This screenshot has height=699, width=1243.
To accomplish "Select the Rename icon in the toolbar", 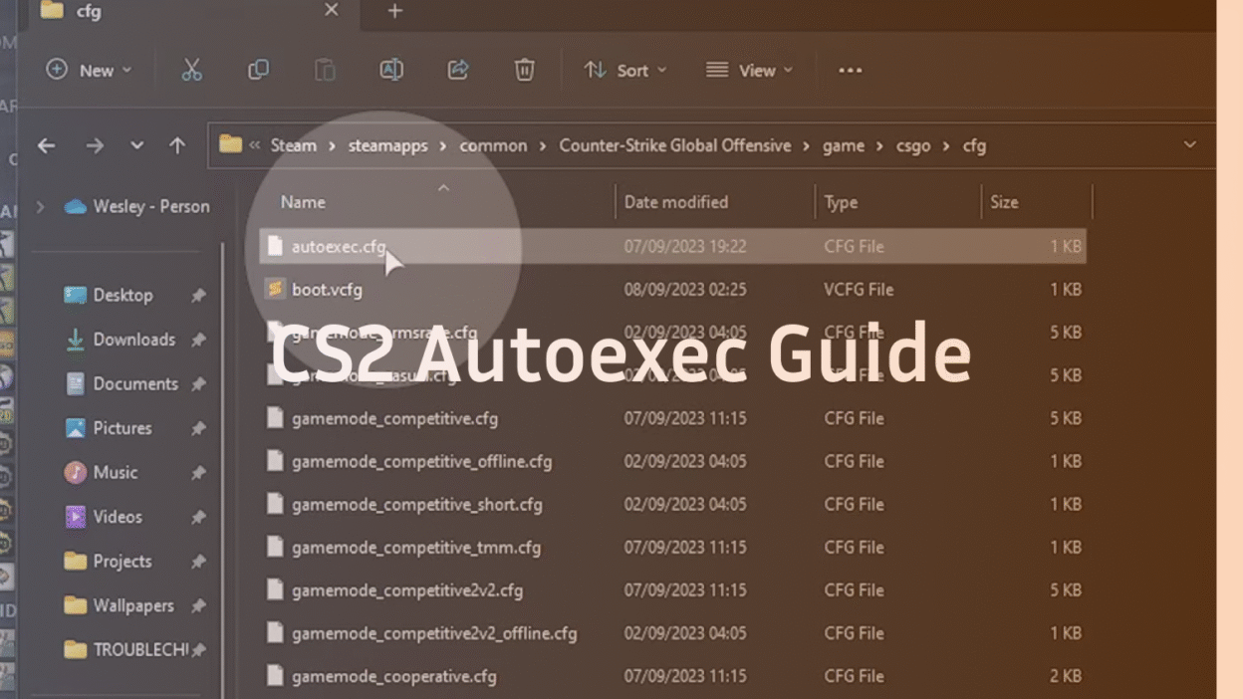I will tap(390, 70).
